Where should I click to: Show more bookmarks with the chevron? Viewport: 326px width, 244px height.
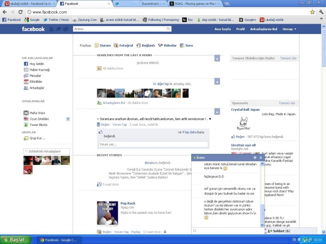[321, 19]
